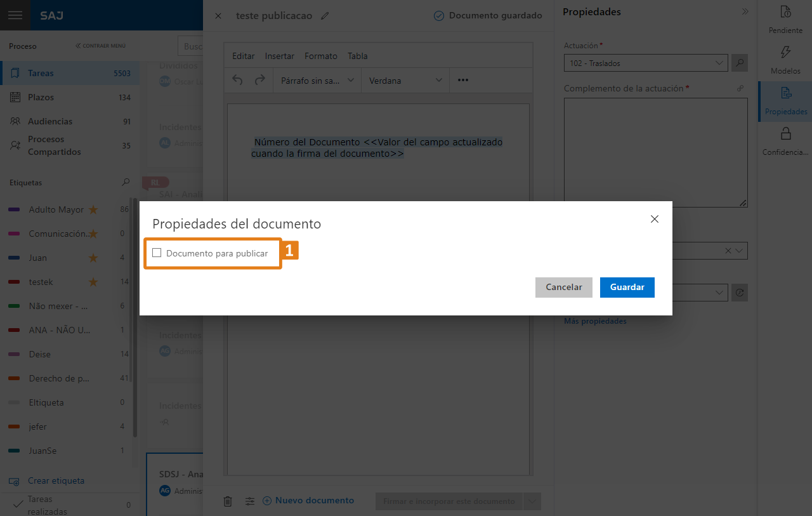Open the Tabla menu

pyautogui.click(x=358, y=56)
